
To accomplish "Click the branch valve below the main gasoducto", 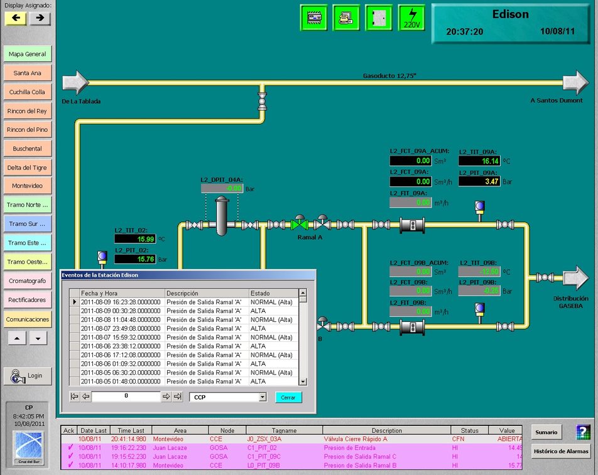I will pos(263,101).
